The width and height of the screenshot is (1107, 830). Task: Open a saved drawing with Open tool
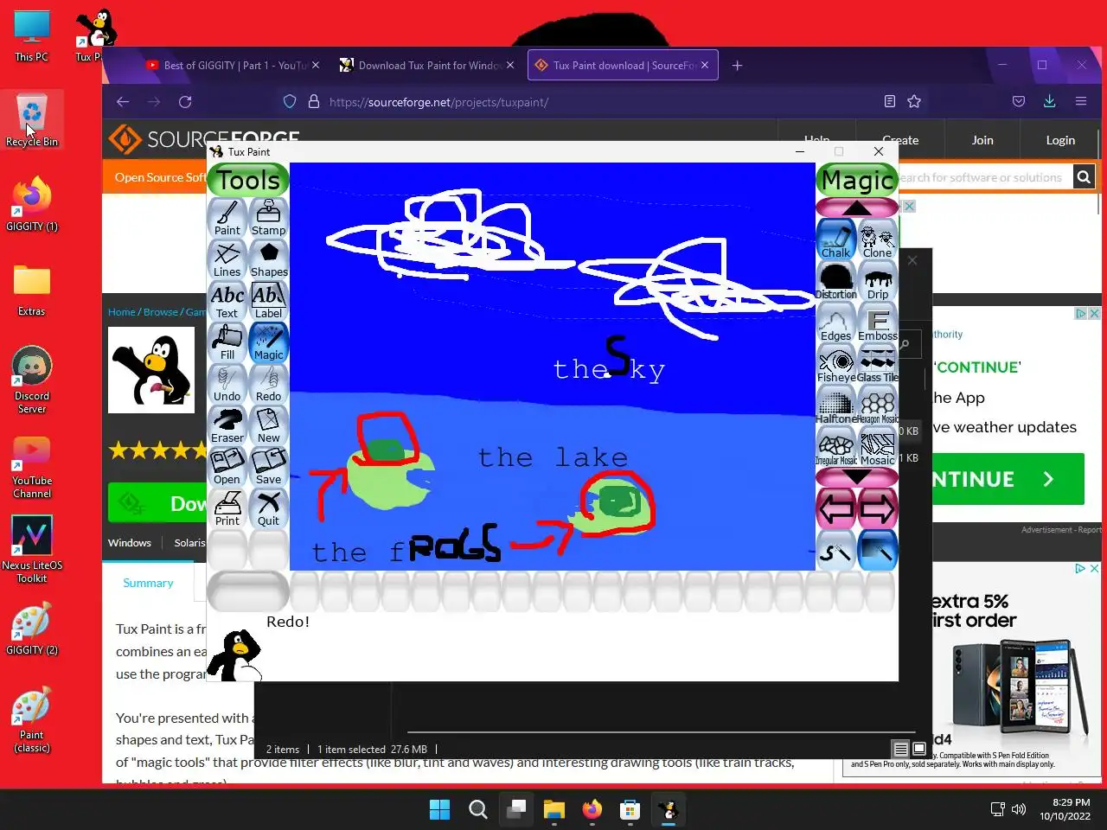[x=227, y=467]
